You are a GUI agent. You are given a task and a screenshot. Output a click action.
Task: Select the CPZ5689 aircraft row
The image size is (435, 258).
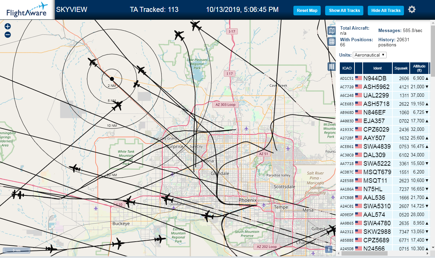tap(385, 240)
